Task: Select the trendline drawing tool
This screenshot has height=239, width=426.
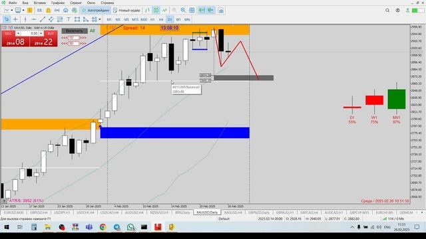Action: [43, 19]
